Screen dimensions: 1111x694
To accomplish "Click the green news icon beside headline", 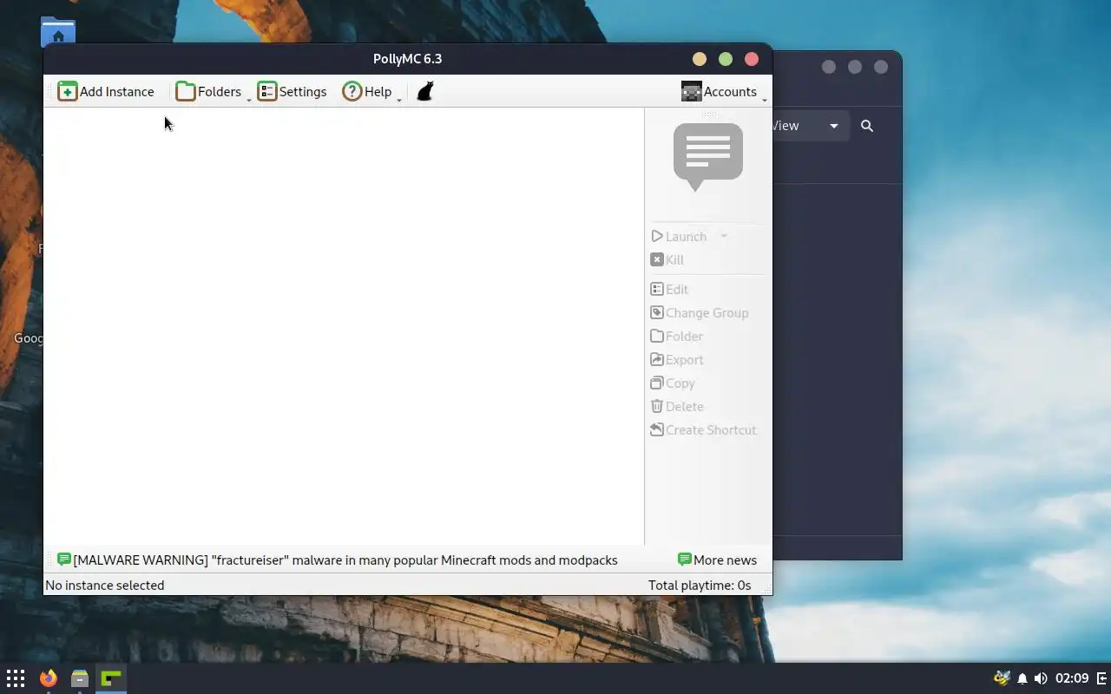I will pyautogui.click(x=63, y=560).
